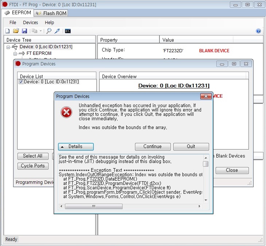This screenshot has height=246, width=266.
Task: Click the System.IndexOutOfRangeException line
Action: (131, 175)
